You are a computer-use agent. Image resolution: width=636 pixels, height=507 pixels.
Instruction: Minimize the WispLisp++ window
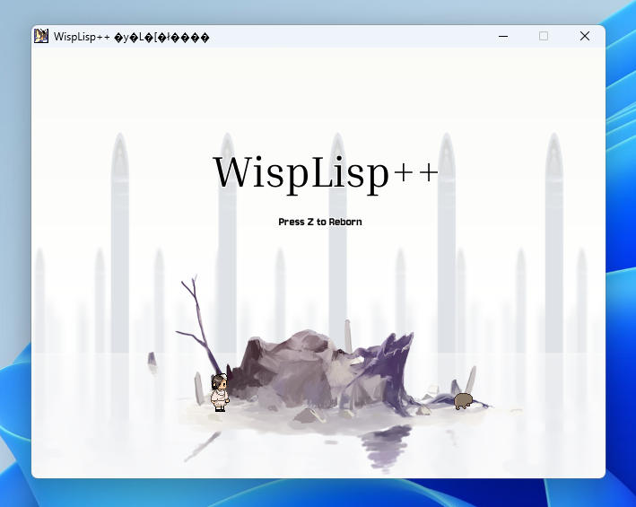tap(503, 36)
